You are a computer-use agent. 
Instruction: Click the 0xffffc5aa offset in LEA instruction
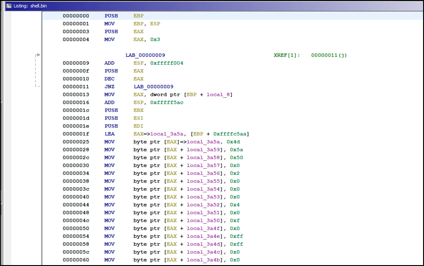coord(230,134)
